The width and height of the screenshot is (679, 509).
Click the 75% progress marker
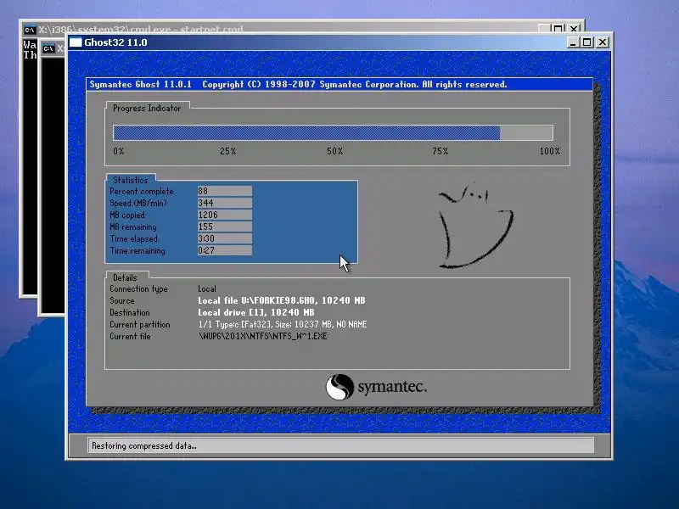[440, 151]
